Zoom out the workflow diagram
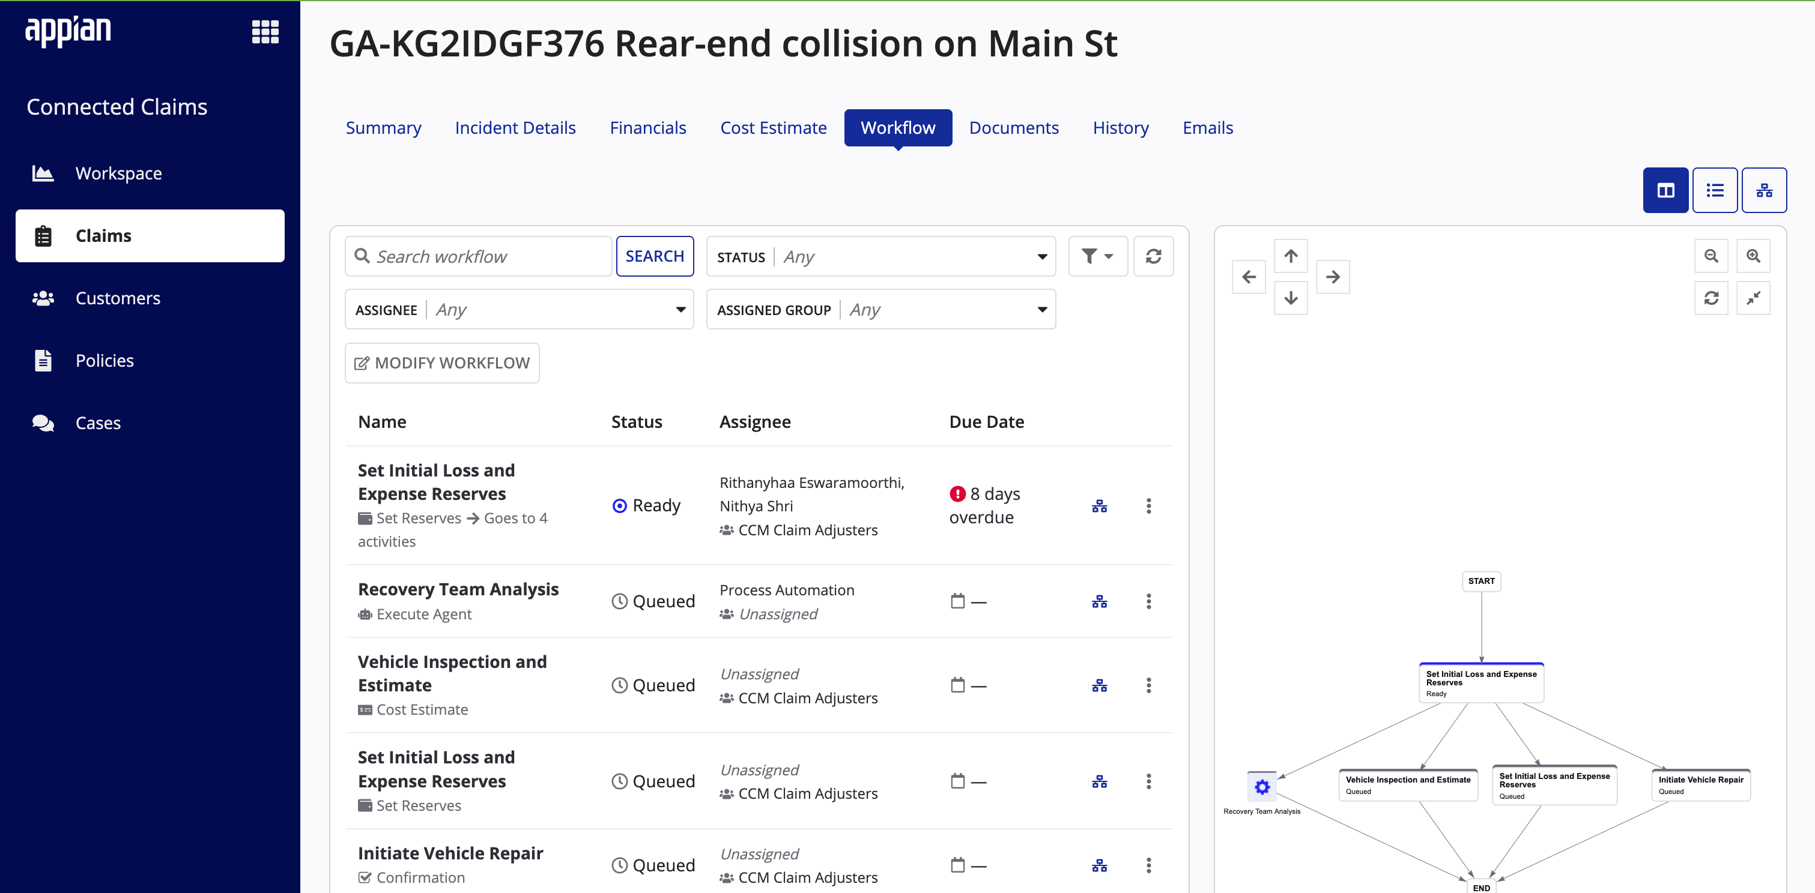 (x=1710, y=256)
